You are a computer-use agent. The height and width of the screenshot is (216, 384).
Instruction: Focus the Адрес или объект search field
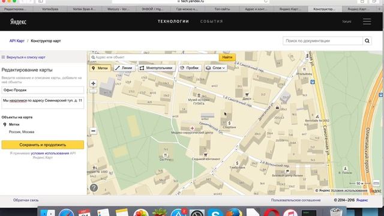coord(154,58)
